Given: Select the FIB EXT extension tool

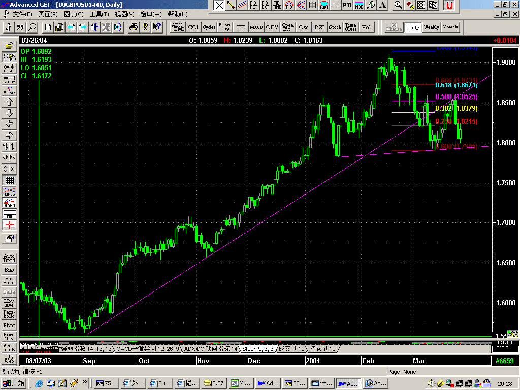Looking at the screenshot, I should click(265, 5).
